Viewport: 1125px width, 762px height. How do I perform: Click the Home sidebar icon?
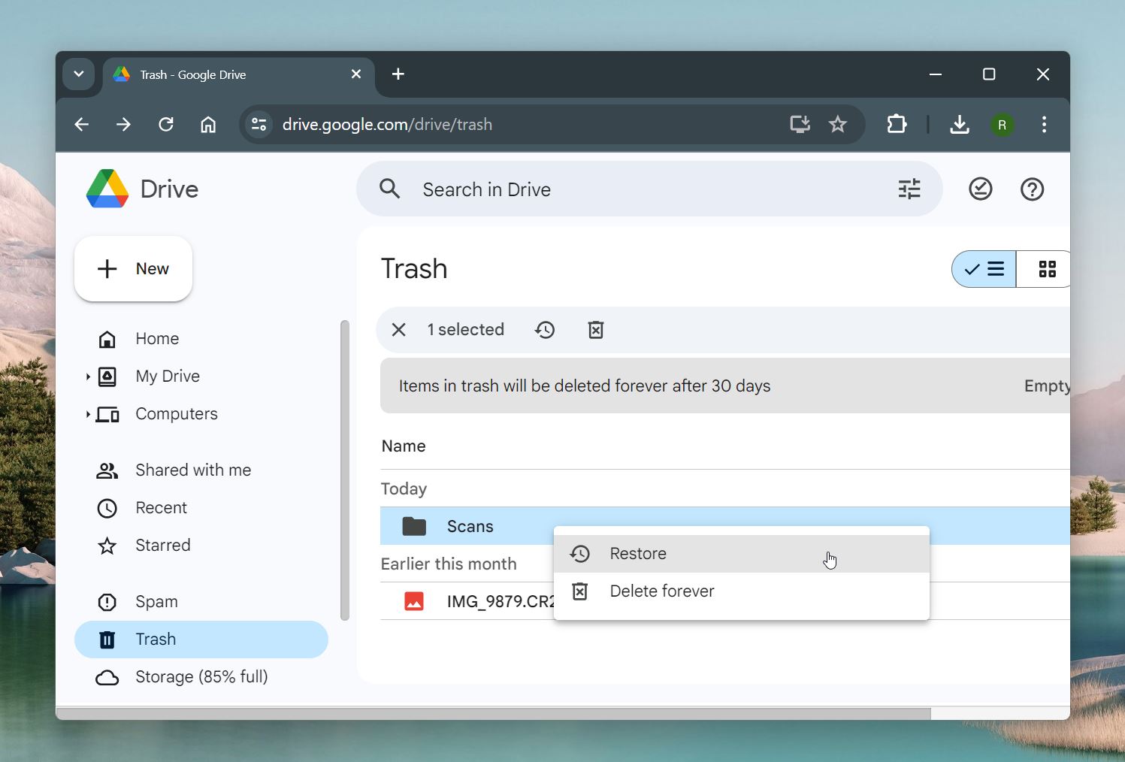[107, 339]
